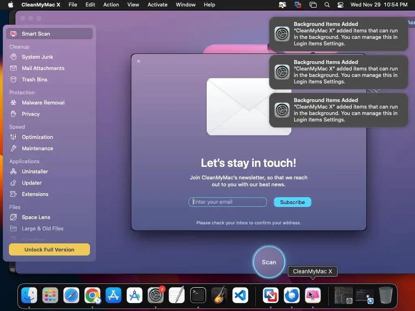This screenshot has width=415, height=311.
Task: Launch Google Chrome from the Dock
Action: (92, 295)
